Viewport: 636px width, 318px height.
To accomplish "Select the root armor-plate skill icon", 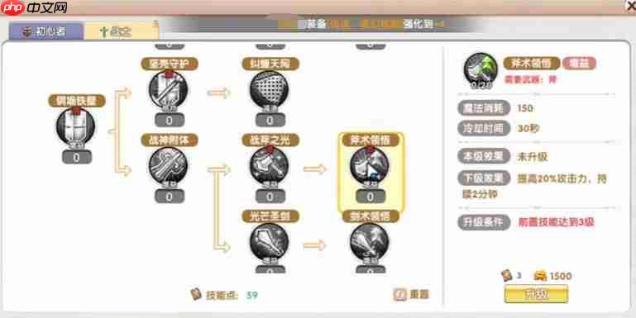I will click(76, 127).
